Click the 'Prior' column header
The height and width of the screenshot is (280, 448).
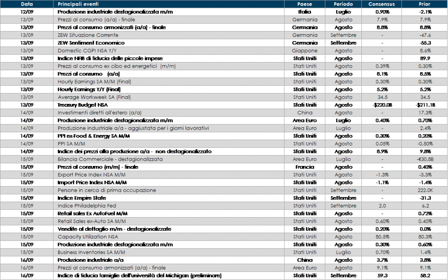click(424, 4)
